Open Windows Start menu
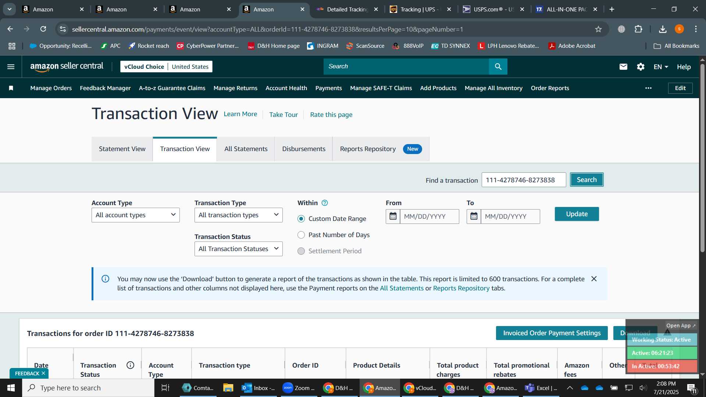Screen dimensions: 706x397 coord(11,388)
